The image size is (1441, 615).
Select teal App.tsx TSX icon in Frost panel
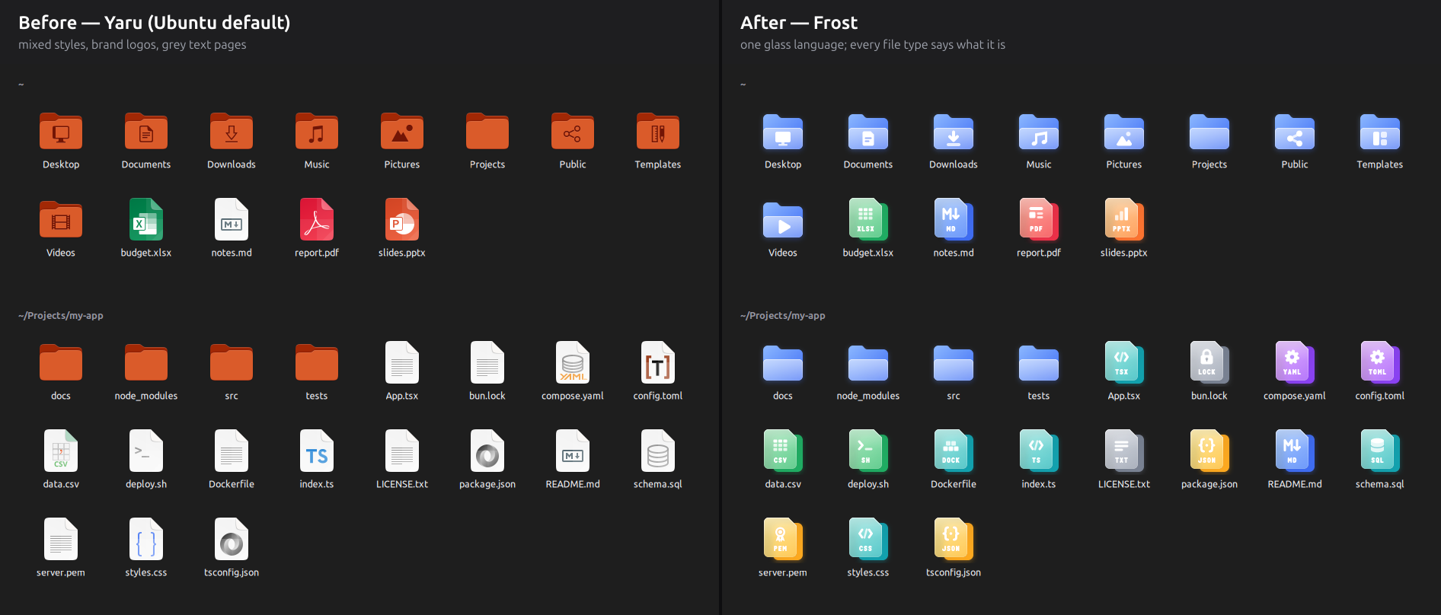click(x=1124, y=362)
